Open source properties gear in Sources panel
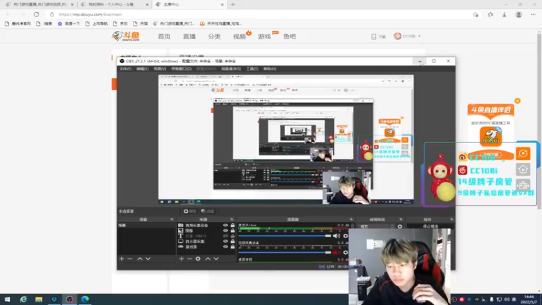Viewport: 542px width, 305px height. click(198, 259)
